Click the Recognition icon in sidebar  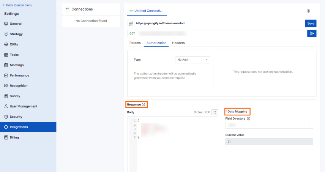[6, 85]
